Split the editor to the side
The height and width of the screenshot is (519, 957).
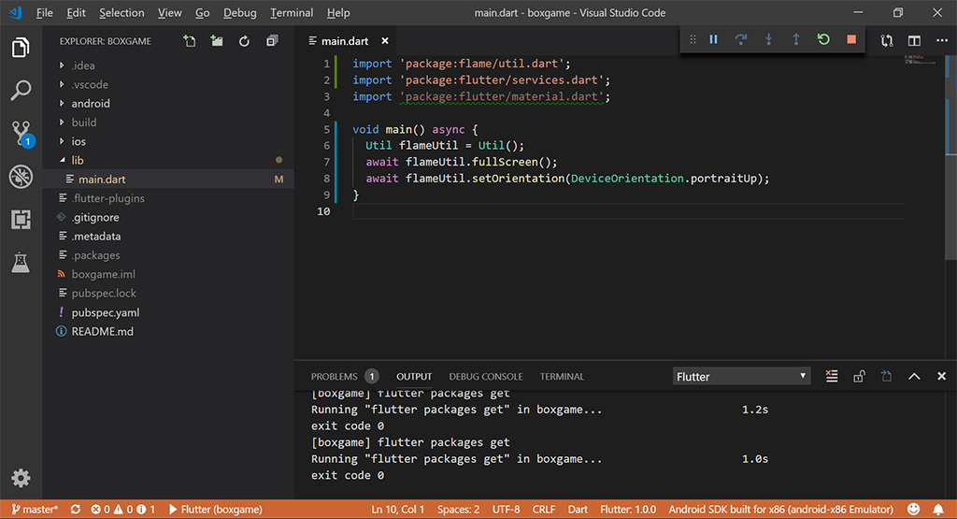[914, 41]
